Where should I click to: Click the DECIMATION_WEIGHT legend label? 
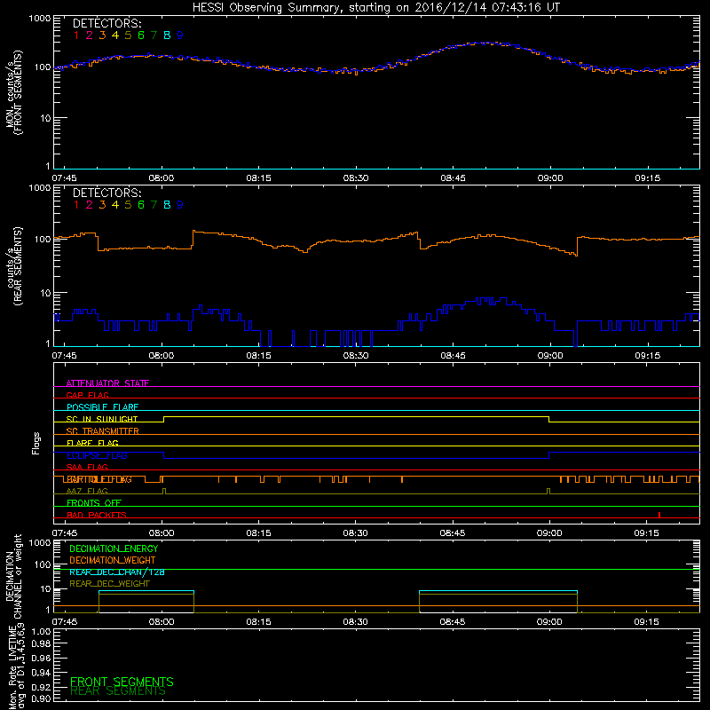113,560
